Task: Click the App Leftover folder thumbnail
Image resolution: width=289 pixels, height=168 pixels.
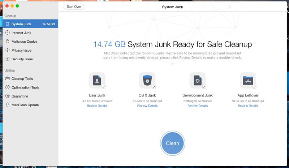Action: pyautogui.click(x=247, y=80)
